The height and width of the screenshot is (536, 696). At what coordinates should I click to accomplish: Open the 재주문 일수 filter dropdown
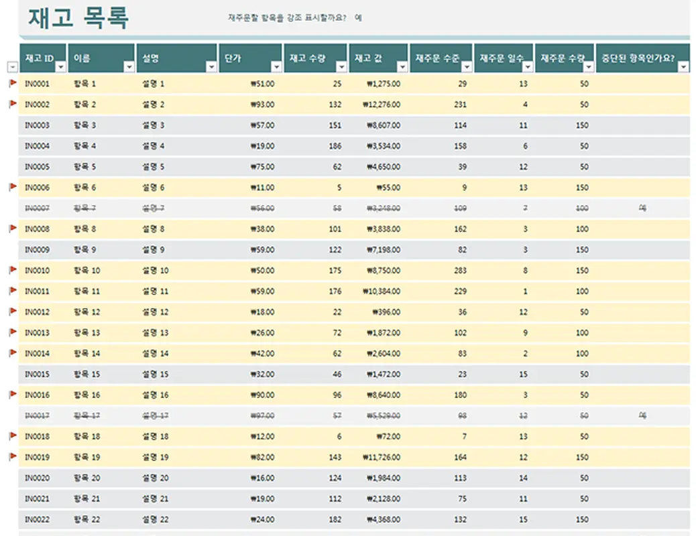(528, 66)
